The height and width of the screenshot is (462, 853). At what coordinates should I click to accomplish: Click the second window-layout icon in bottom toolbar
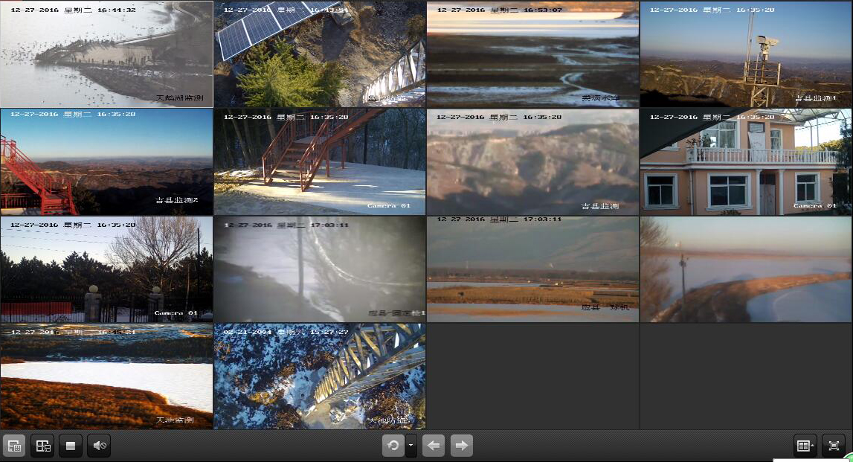[x=42, y=446]
